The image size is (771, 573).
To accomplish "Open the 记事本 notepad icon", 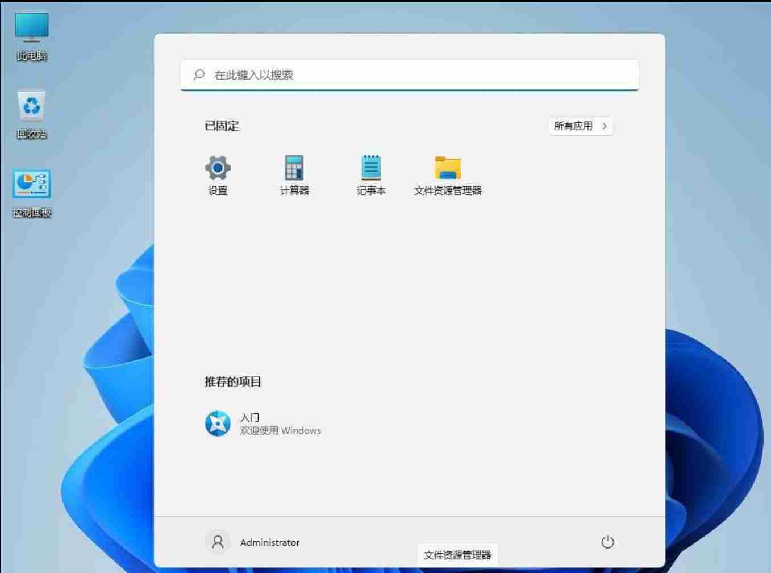I will pos(371,168).
